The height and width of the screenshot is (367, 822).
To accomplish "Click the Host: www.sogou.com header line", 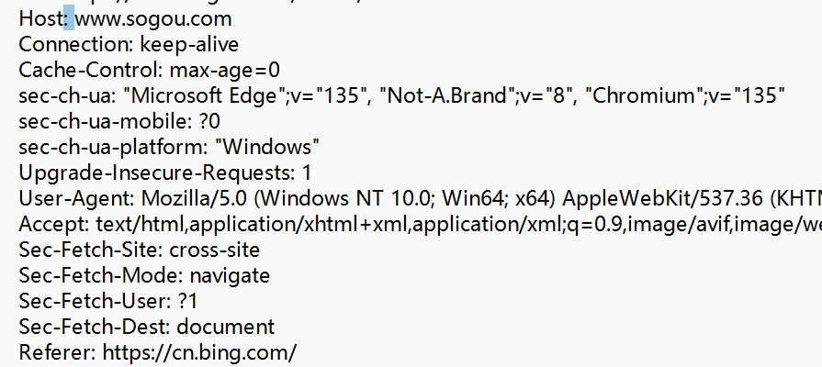I will click(x=125, y=19).
